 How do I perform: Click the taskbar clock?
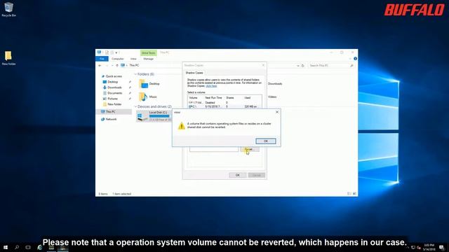[429, 247]
